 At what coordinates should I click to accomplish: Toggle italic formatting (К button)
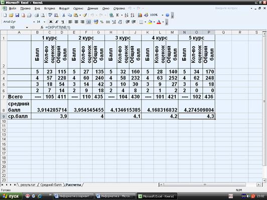pyautogui.click(x=57, y=22)
